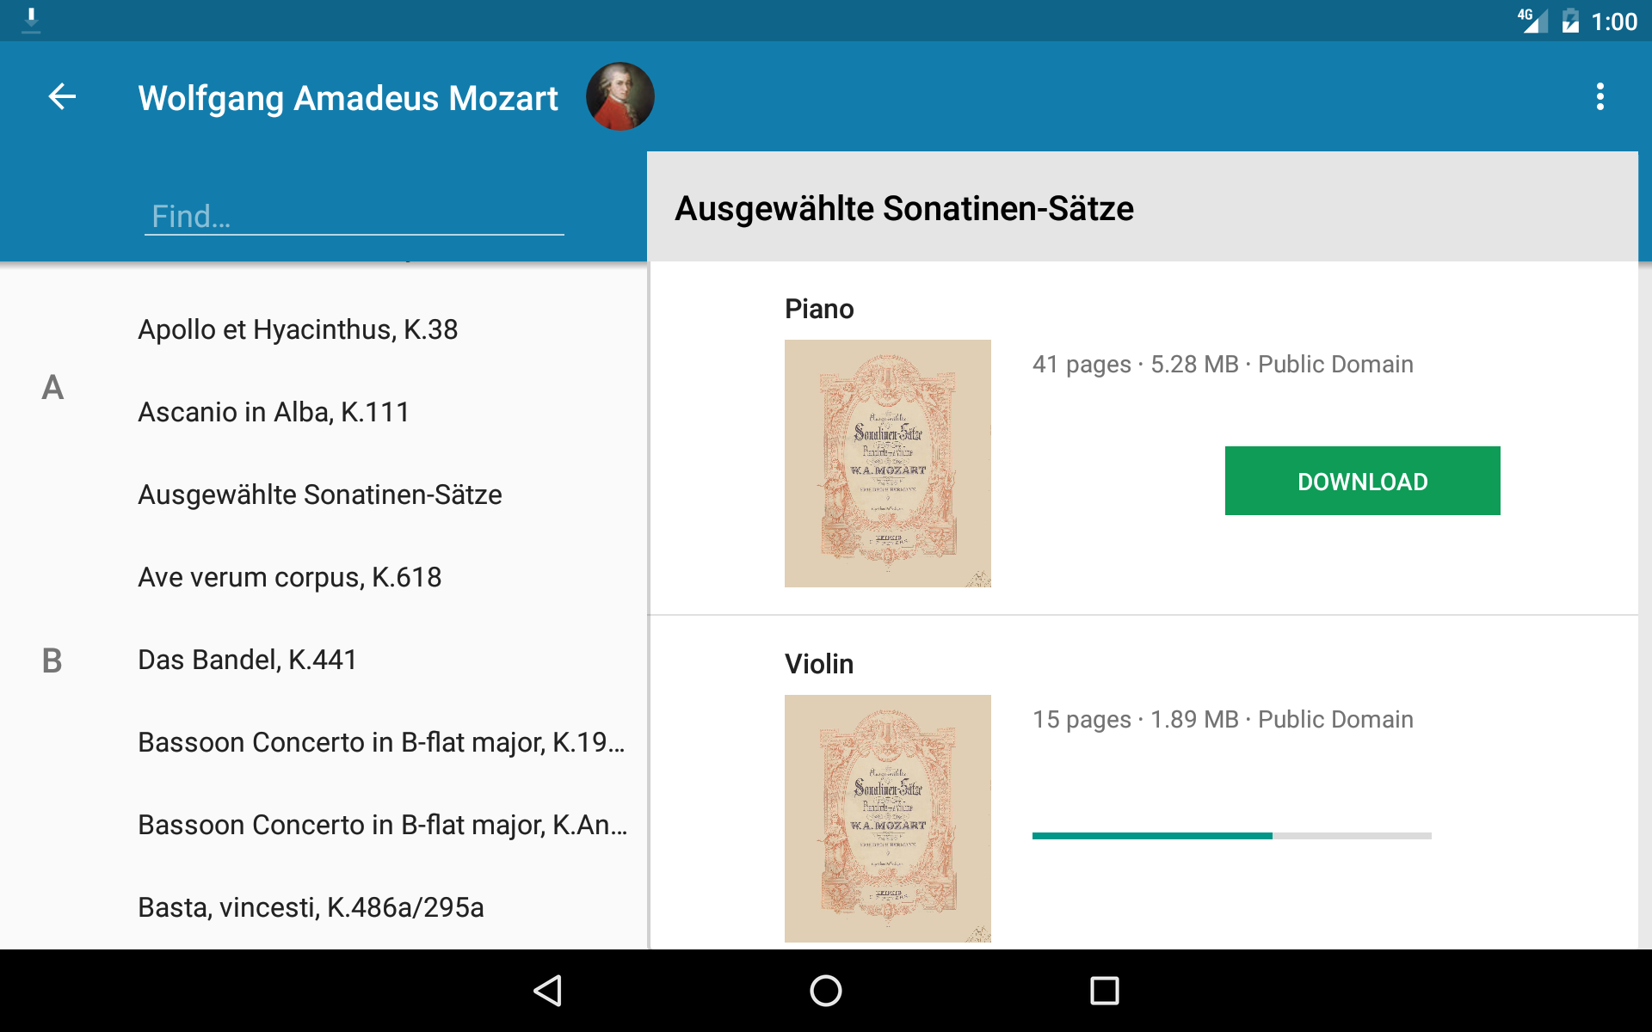This screenshot has width=1652, height=1032.
Task: Open Ave verum corpus, K.618
Action: pos(290,577)
